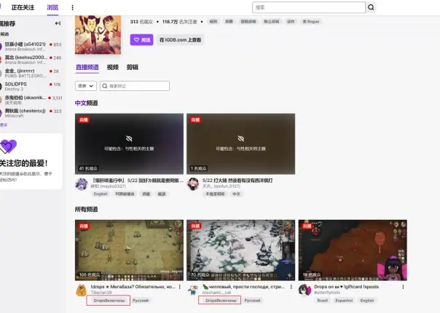
Task: Click the tenfun_0127 channel avatar
Action: tap(193, 184)
